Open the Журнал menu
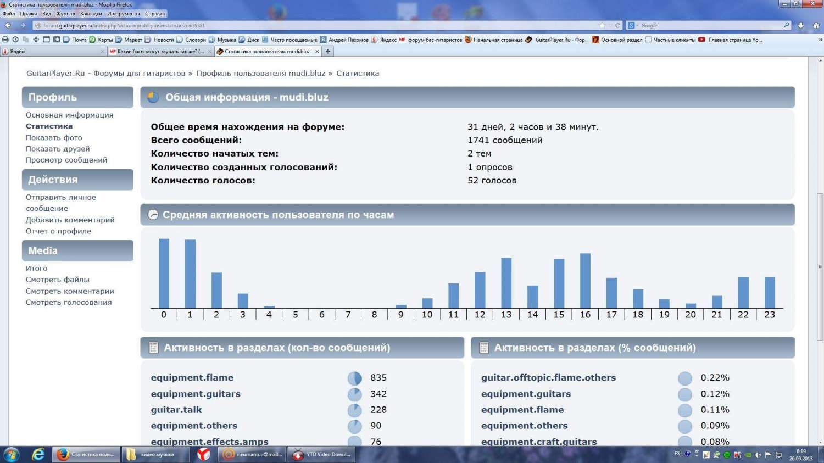The image size is (824, 463). [65, 14]
